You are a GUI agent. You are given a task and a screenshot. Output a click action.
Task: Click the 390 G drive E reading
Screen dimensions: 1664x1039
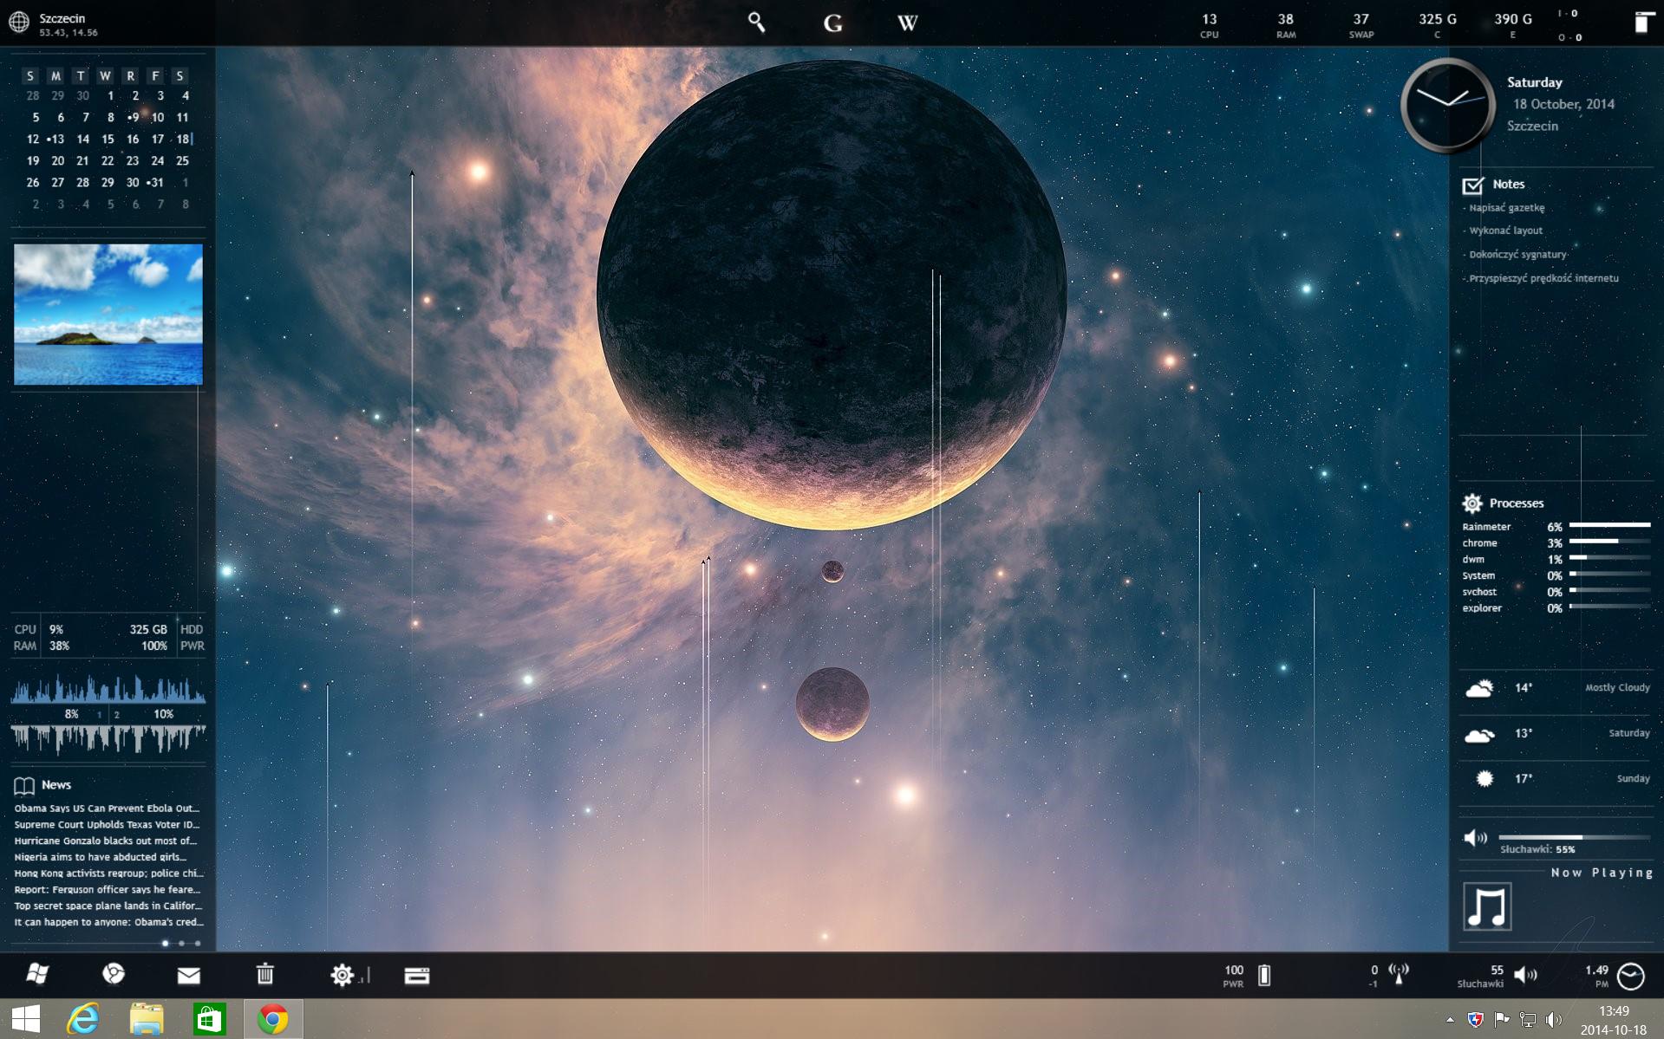tap(1512, 24)
